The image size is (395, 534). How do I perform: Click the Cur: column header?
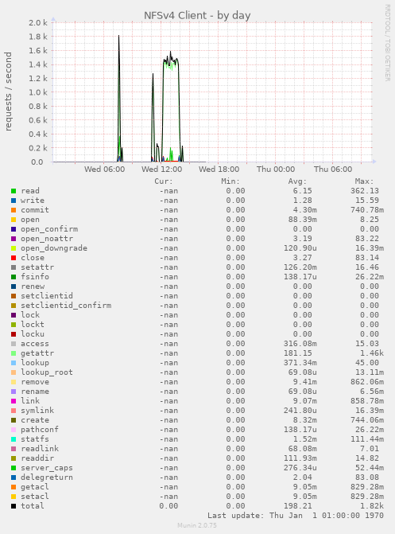(164, 181)
